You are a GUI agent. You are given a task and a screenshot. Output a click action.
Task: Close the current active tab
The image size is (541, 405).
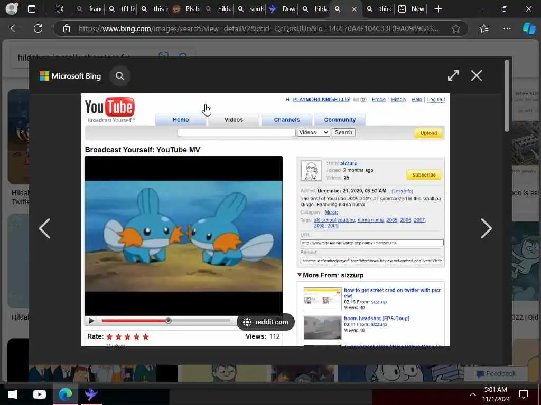[x=354, y=9]
